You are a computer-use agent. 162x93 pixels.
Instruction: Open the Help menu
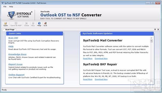pos(11,7)
